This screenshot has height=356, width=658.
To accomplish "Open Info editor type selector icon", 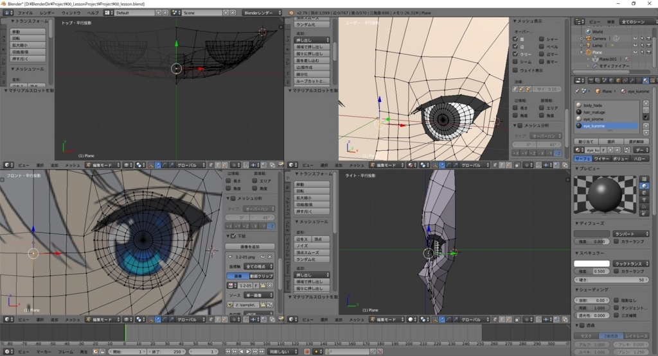I will [8, 13].
